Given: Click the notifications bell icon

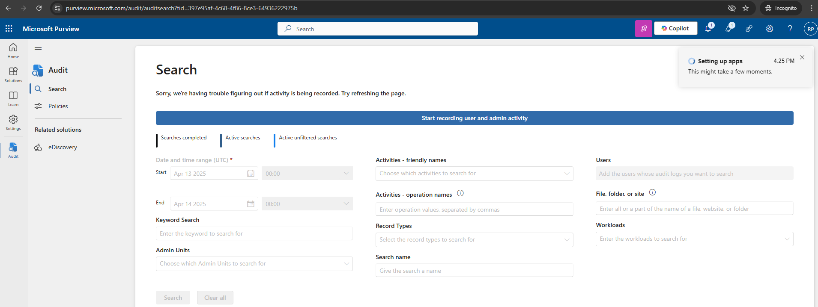Looking at the screenshot, I should [708, 29].
